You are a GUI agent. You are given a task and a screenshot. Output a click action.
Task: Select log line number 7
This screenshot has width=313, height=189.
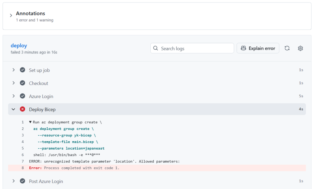click(23, 161)
